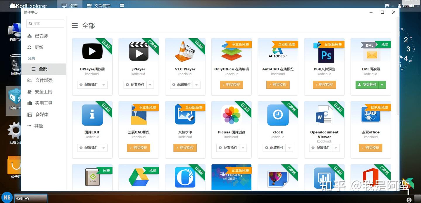Viewport: 421px width, 203px height.
Task: Expand the 配置插件 dropdown for VLC Player
Action: point(196,85)
